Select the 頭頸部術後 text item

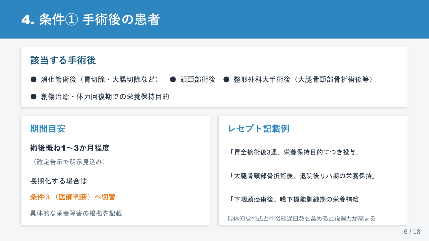198,79
